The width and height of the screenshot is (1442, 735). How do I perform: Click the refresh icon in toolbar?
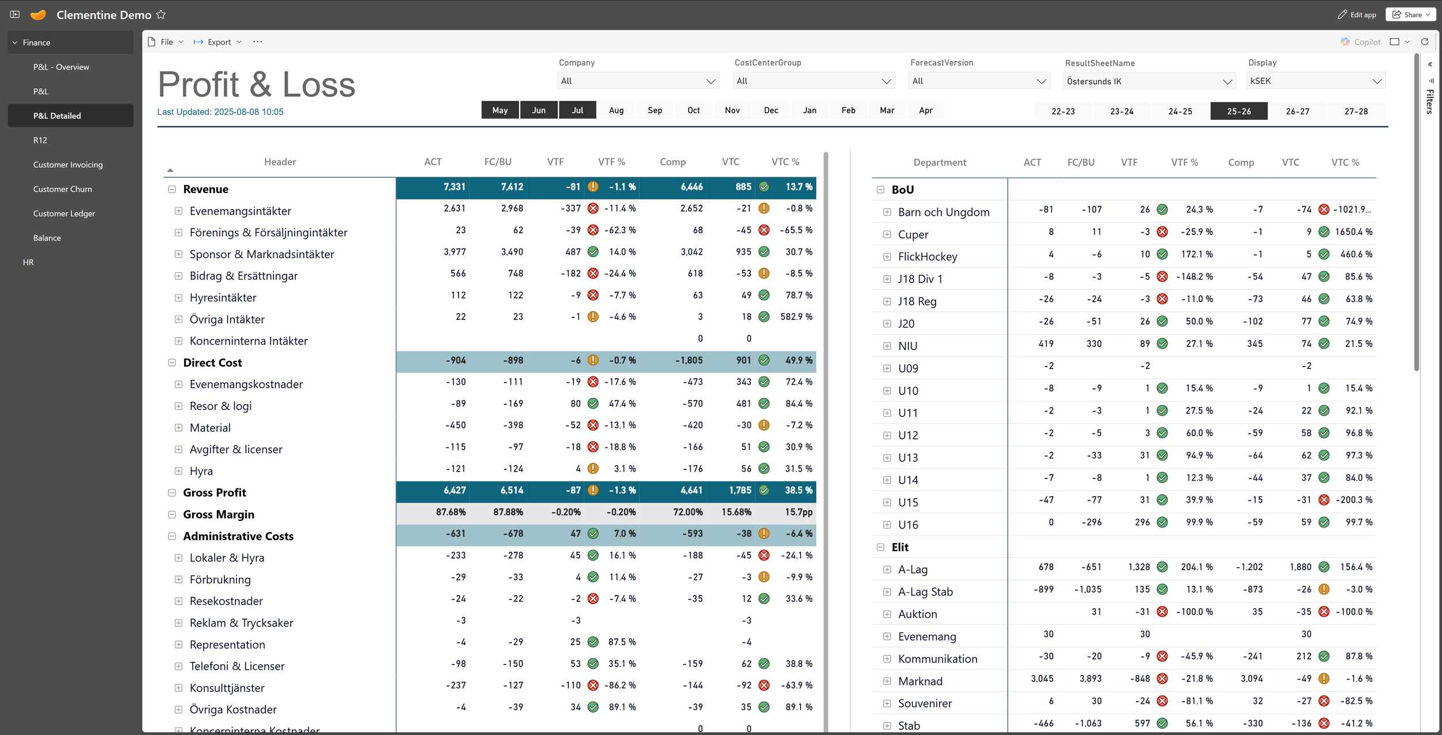tap(1425, 42)
